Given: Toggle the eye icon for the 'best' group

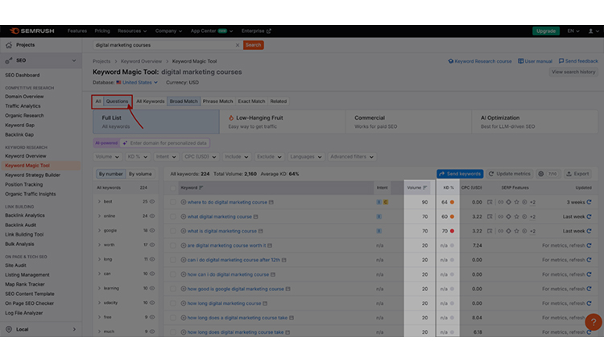Looking at the screenshot, I should (152, 202).
